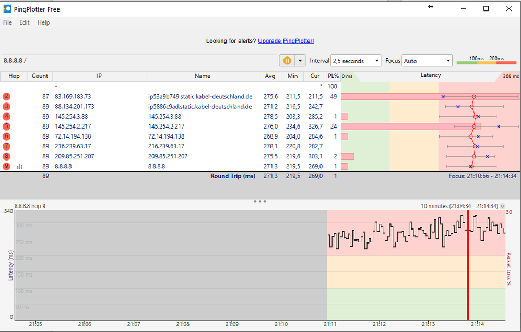Select the bar-chart icon beside hop 9

click(x=19, y=166)
